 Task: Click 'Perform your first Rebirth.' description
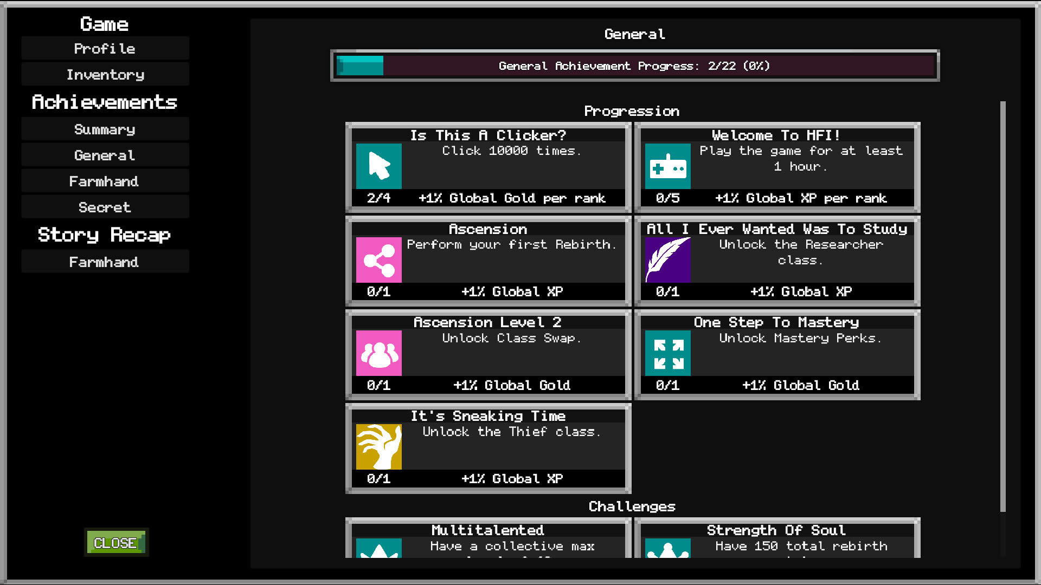[511, 244]
